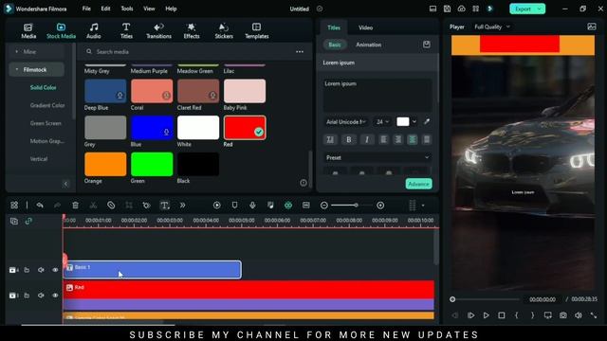607x341 pixels.
Task: Click the voiceover microphone icon
Action: 252,206
